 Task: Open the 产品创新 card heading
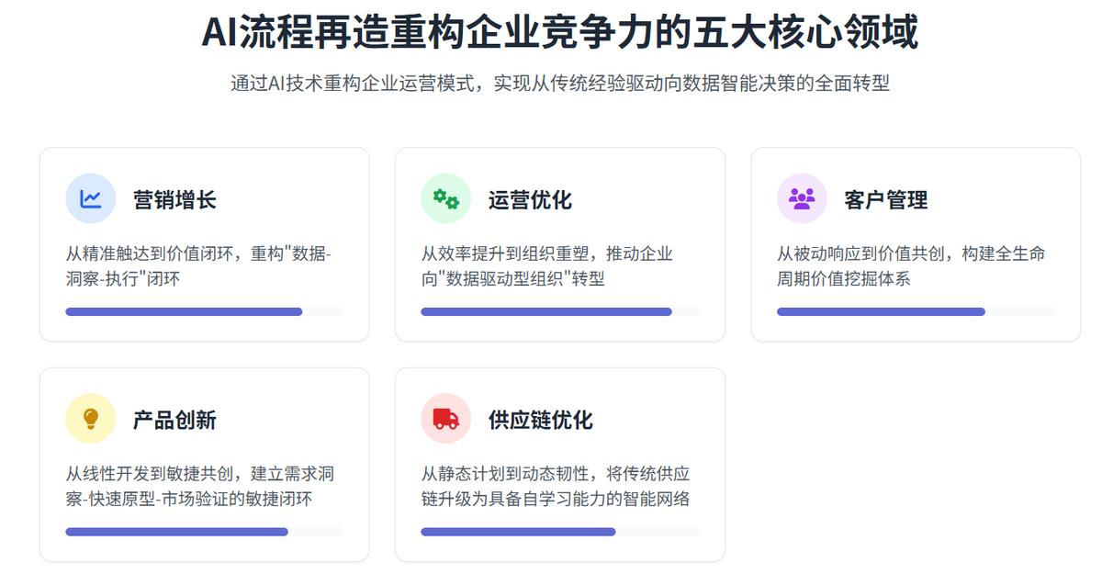click(x=174, y=420)
